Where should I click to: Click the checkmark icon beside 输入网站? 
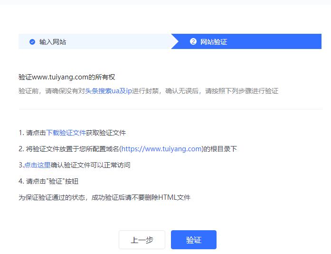pyautogui.click(x=32, y=42)
